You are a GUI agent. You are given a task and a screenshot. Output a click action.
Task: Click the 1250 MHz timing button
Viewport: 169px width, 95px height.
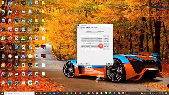(106, 39)
